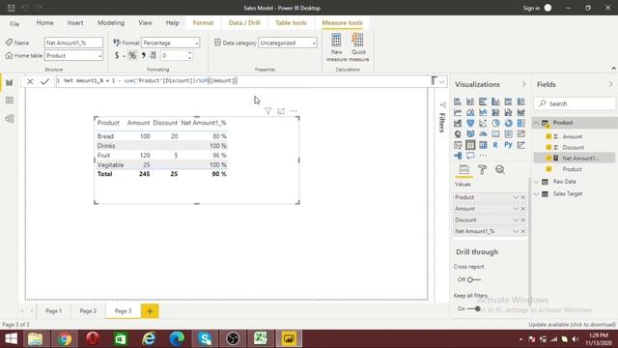Click the visual's filter funnel icon

(268, 111)
